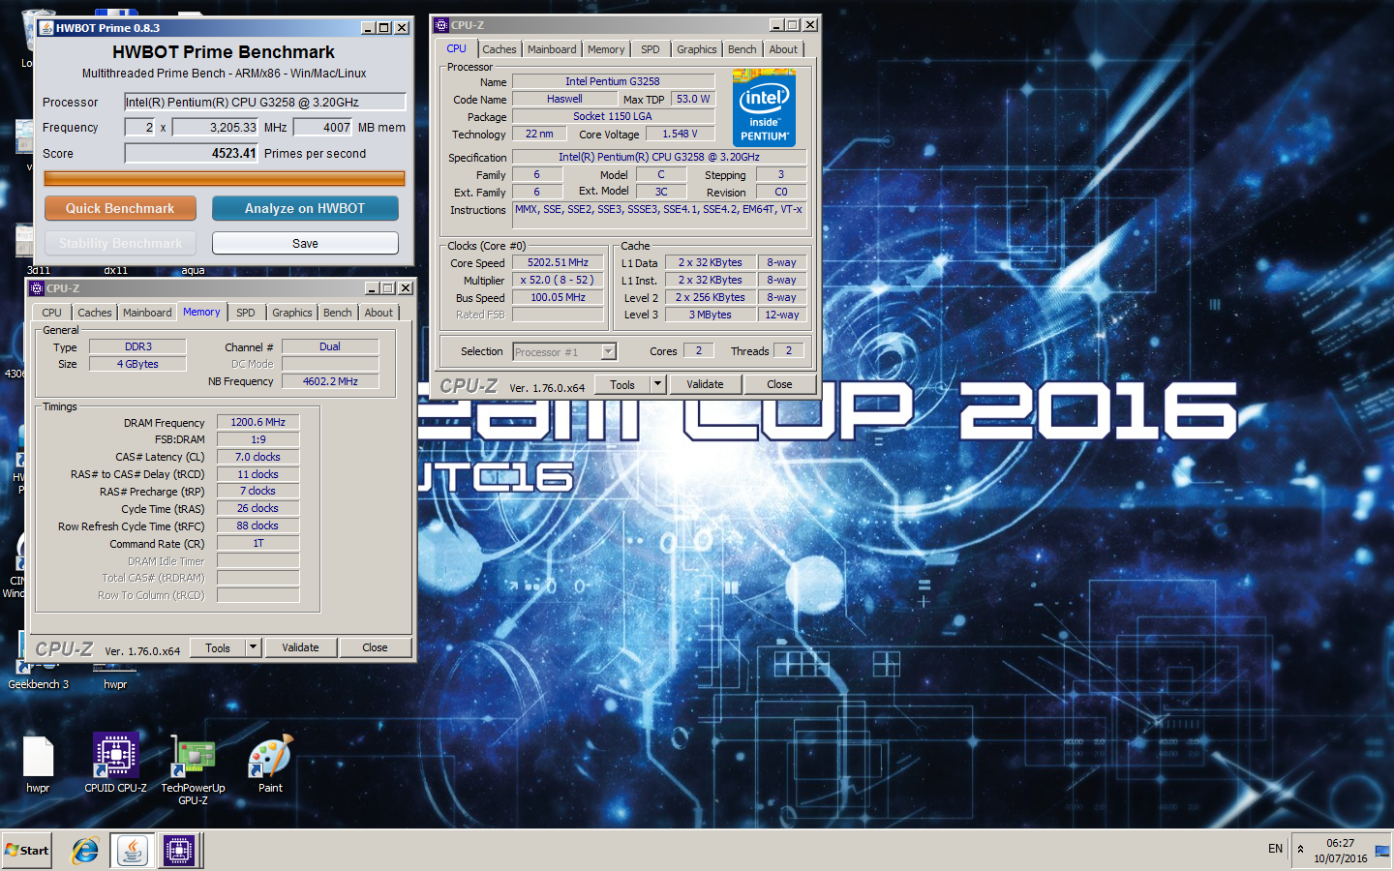Click the Processor name field in HWBOT Prime

click(264, 102)
